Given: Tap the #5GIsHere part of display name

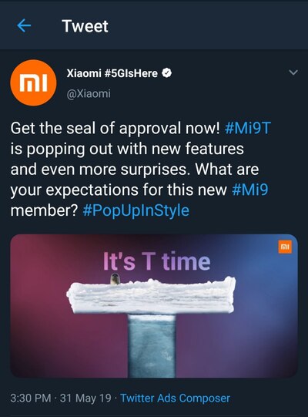Looking at the screenshot, I should click(131, 73).
